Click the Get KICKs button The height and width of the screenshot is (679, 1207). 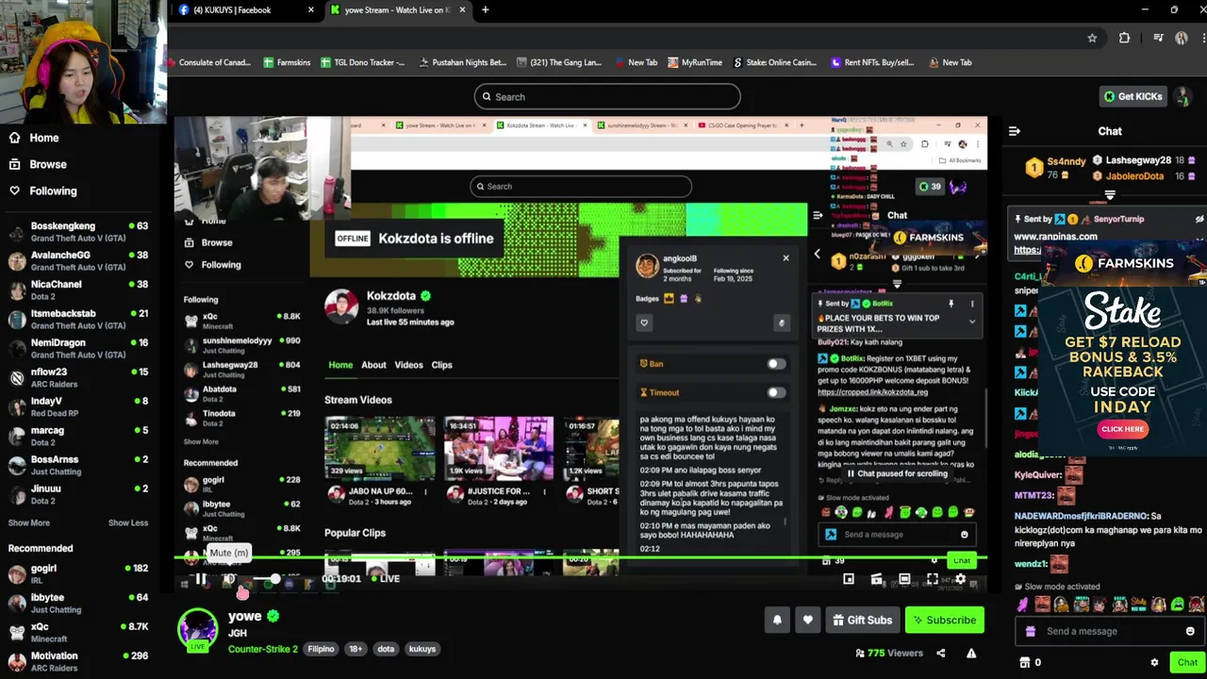(x=1133, y=96)
